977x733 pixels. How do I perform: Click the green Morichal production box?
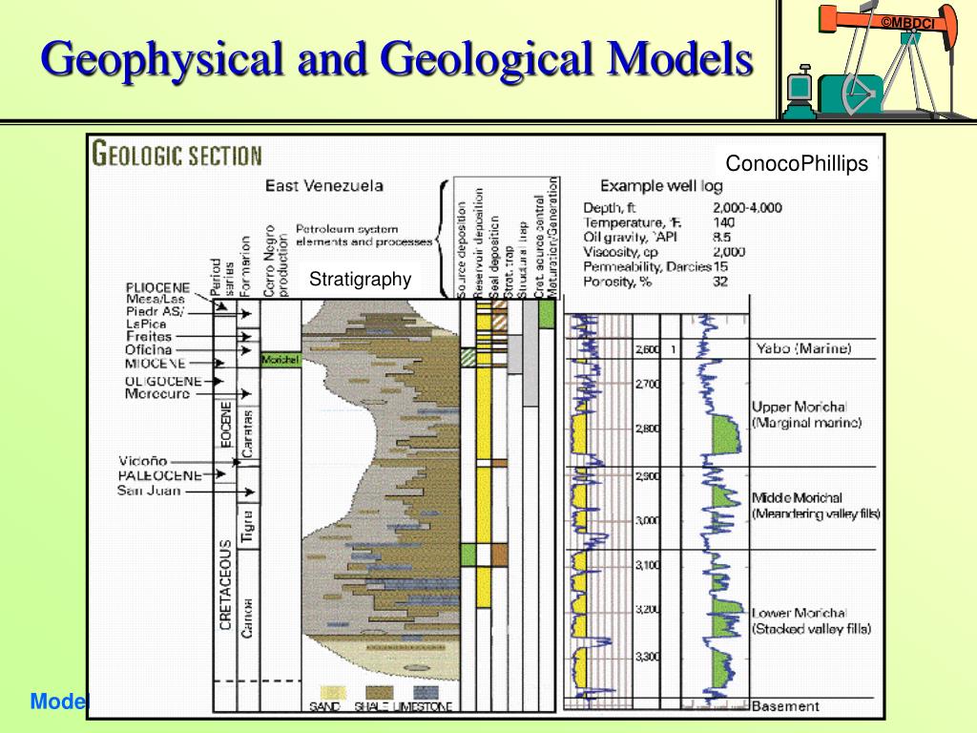pos(281,360)
